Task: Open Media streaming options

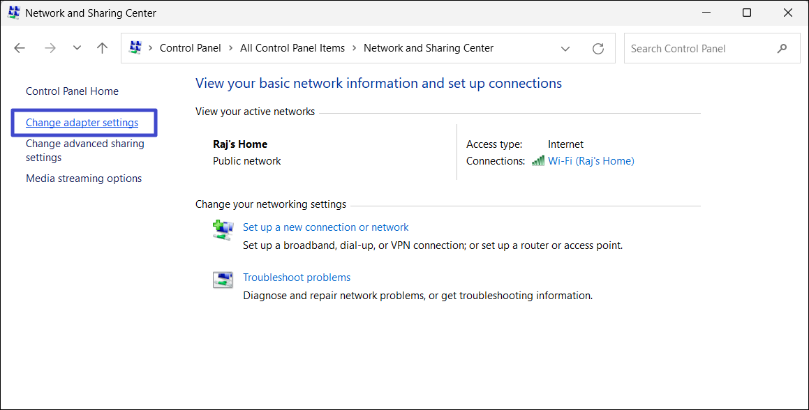Action: click(x=84, y=179)
